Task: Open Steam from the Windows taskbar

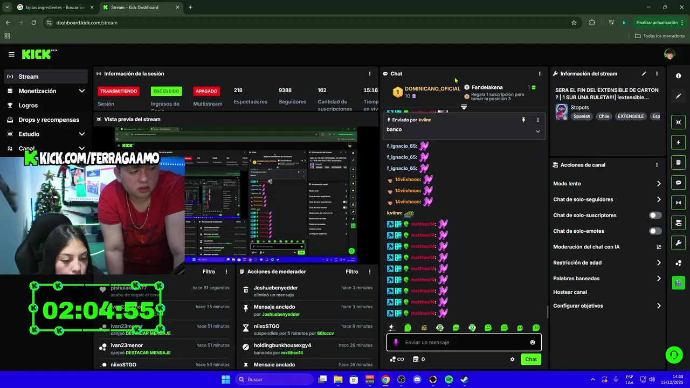Action: [464, 379]
